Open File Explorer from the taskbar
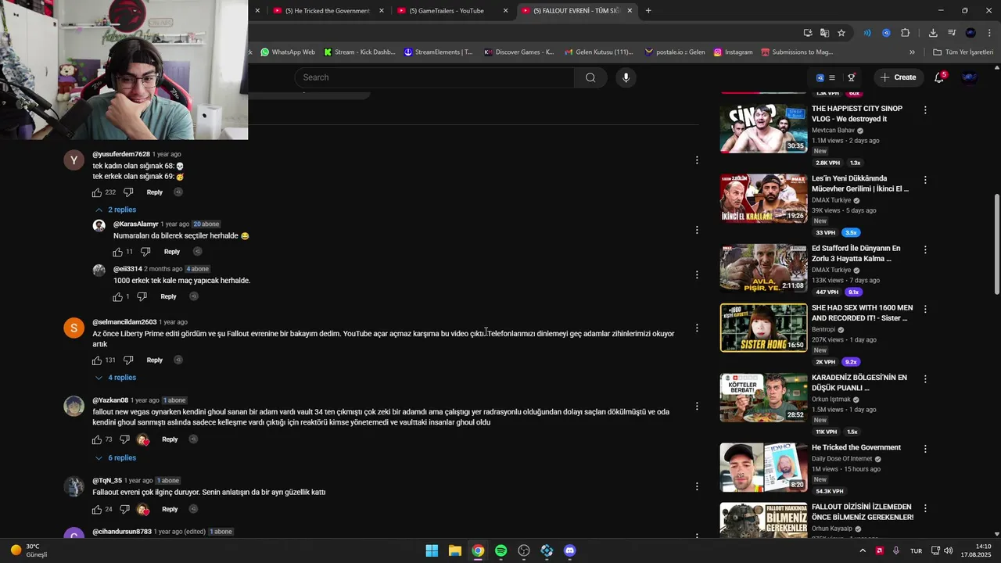This screenshot has height=563, width=1001. [455, 550]
